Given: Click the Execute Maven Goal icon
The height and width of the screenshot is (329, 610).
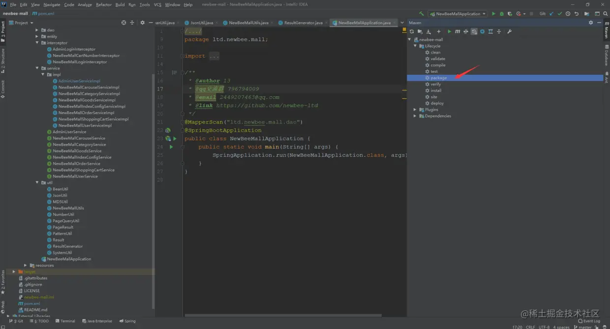Looking at the screenshot, I should tap(457, 31).
